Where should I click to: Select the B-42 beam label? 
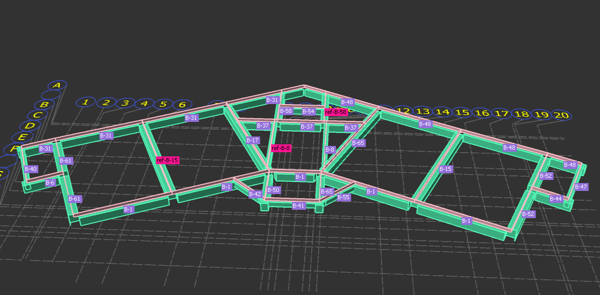pyautogui.click(x=255, y=194)
